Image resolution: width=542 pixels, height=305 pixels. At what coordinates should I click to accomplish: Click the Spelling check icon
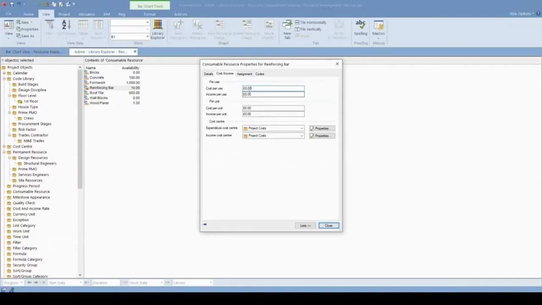click(x=361, y=28)
